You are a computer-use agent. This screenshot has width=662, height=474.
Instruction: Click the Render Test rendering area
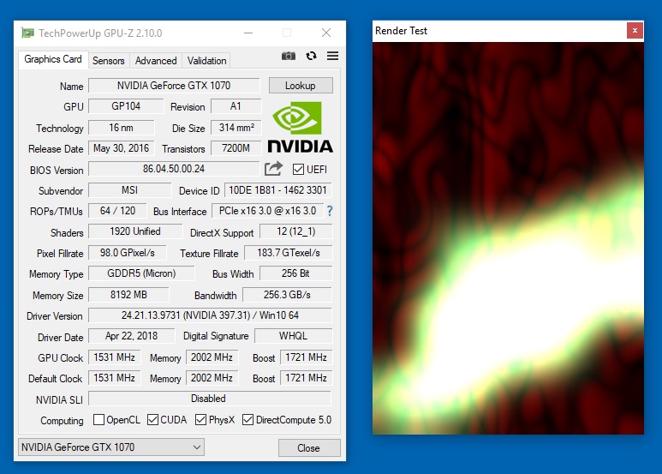click(x=509, y=238)
